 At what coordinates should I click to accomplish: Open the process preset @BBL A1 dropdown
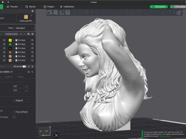click(13, 72)
